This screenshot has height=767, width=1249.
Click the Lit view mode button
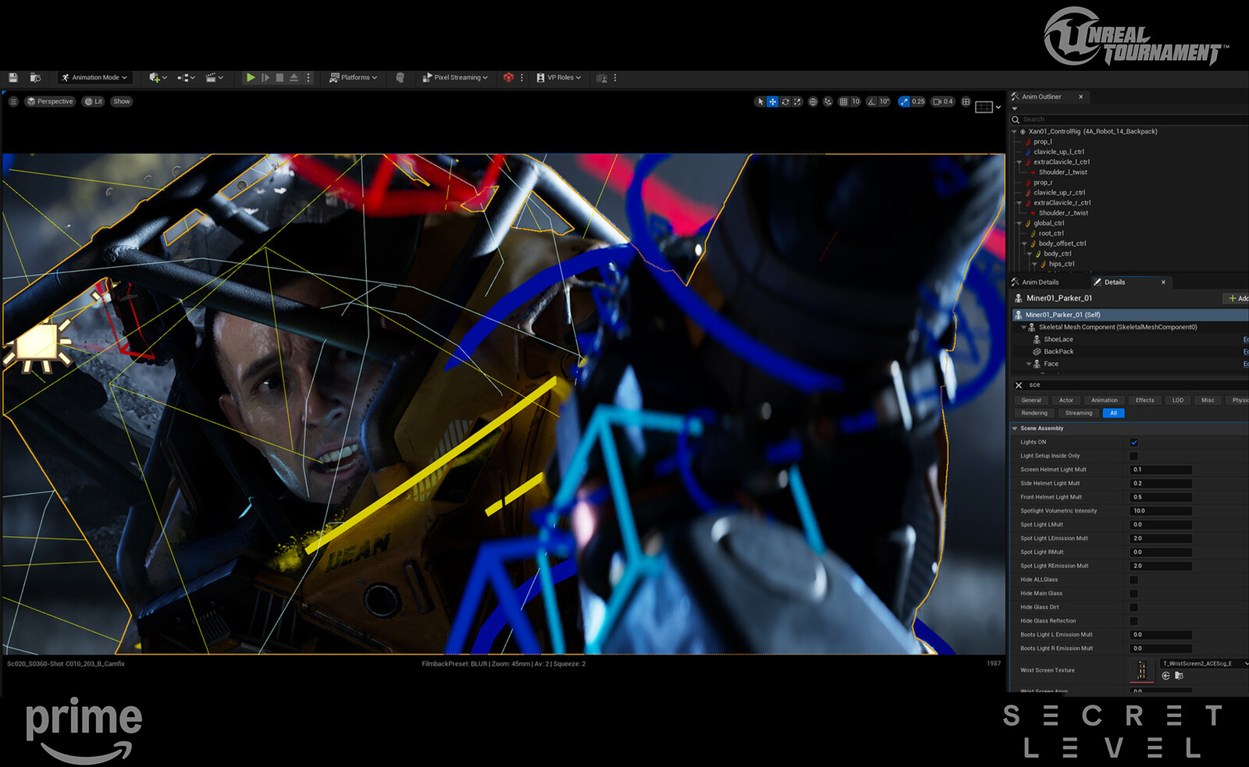point(94,101)
